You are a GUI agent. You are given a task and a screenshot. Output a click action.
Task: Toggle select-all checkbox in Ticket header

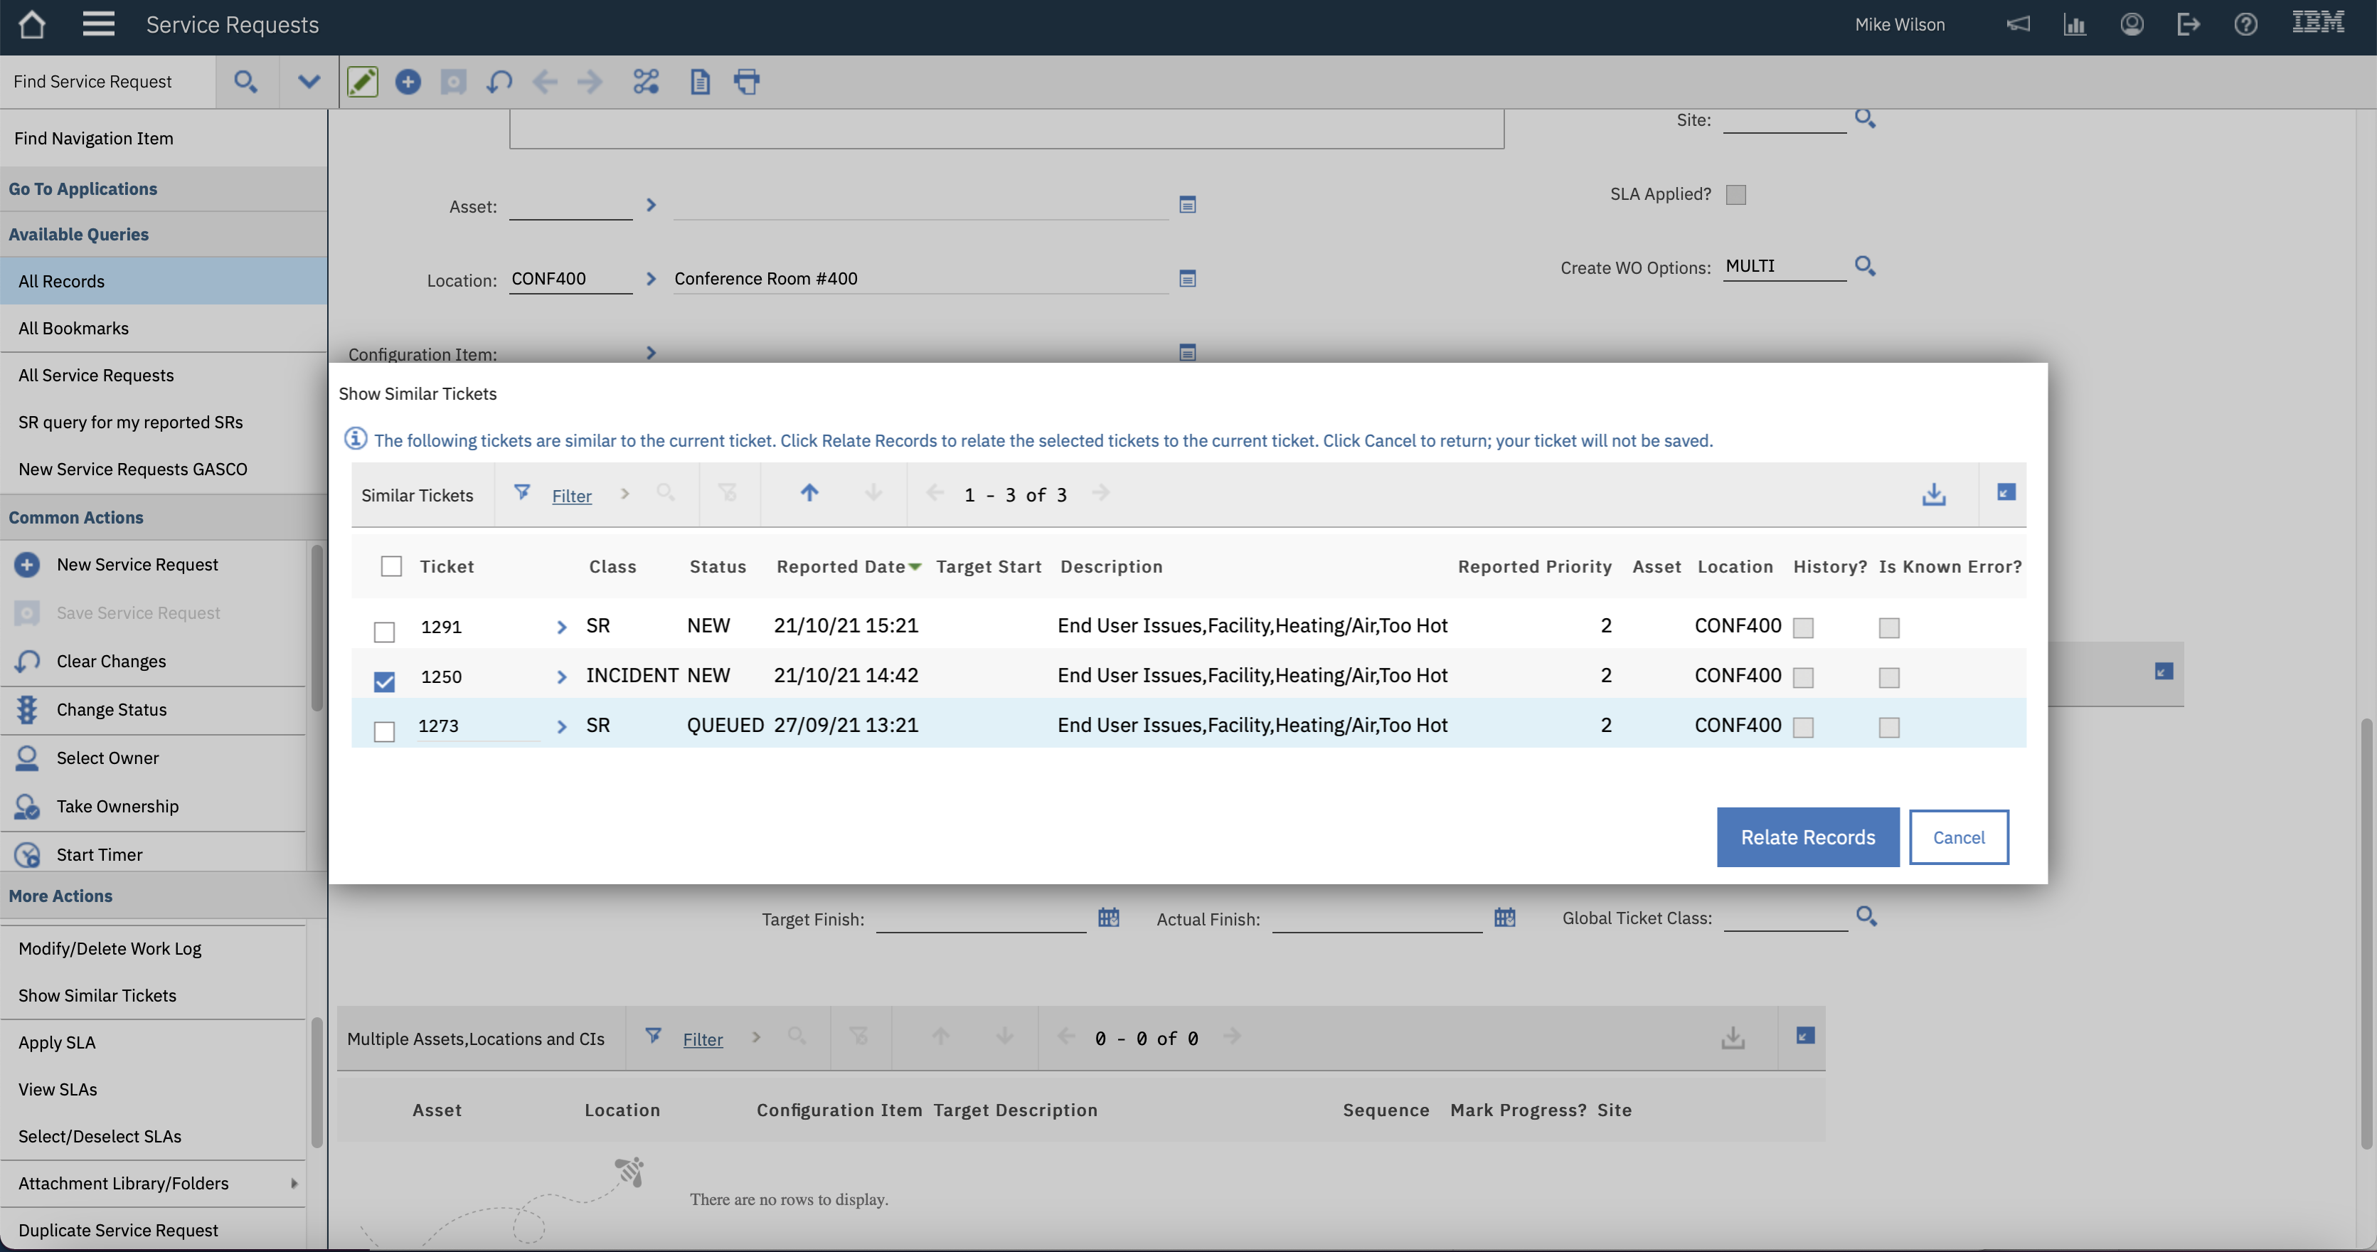(x=391, y=566)
